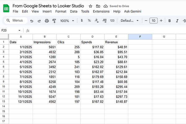Screen dimensions: 186x124
Task: Click the formula bar input area
Action: pyautogui.click(x=108, y=31)
